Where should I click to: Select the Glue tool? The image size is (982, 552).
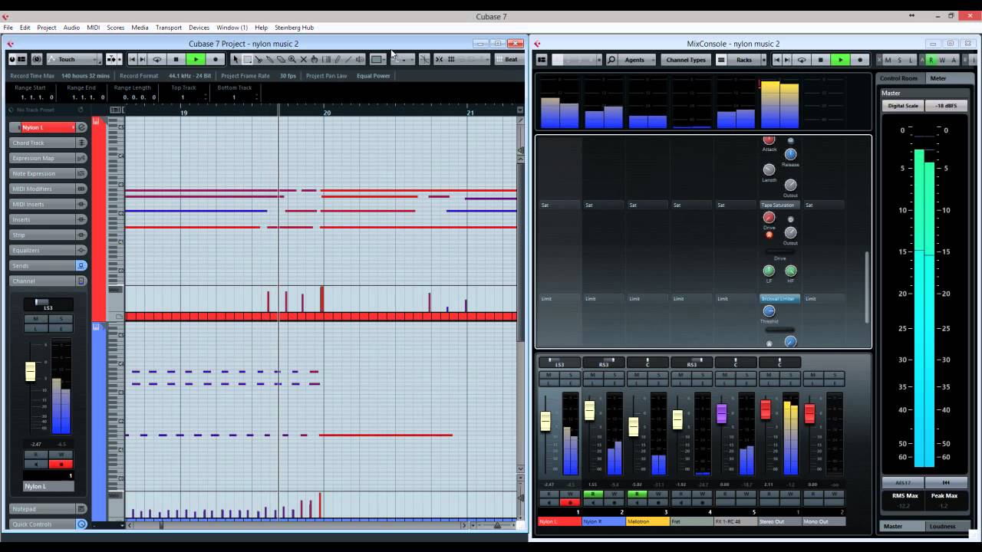pos(270,59)
